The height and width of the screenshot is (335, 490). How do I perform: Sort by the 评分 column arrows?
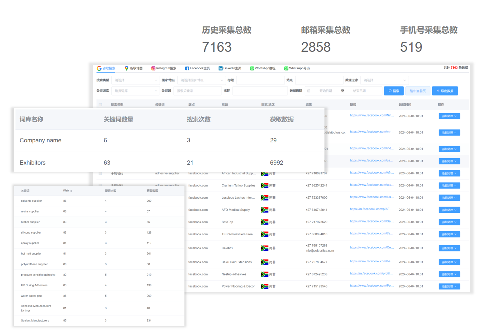(71, 191)
